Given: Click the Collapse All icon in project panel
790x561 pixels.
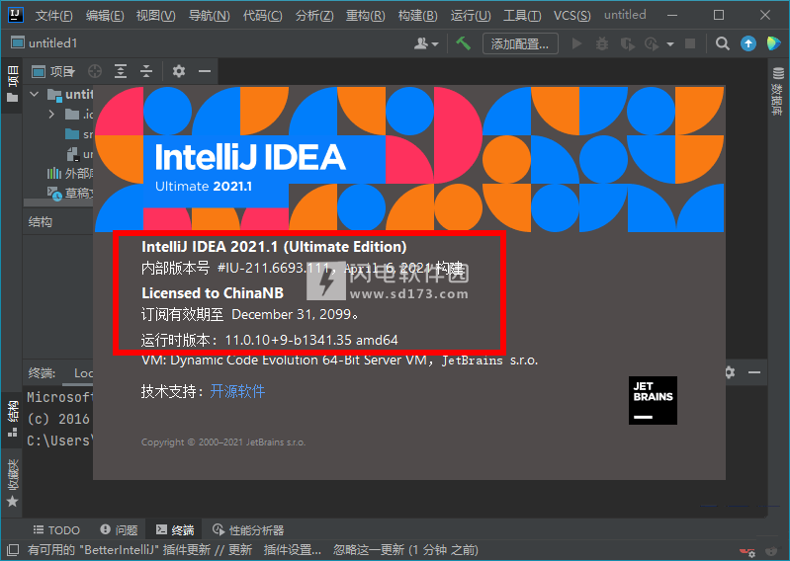Looking at the screenshot, I should tap(146, 71).
